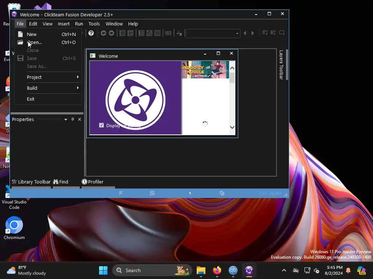Click the Welcome panel scroll down arrow
Viewport: 373px width, 279px height.
tap(232, 127)
